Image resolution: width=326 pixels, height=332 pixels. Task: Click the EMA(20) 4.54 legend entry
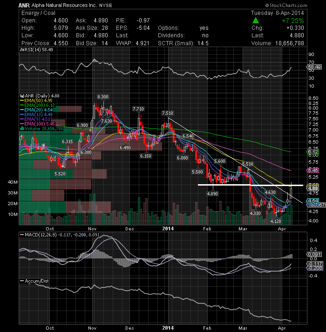pyautogui.click(x=36, y=110)
